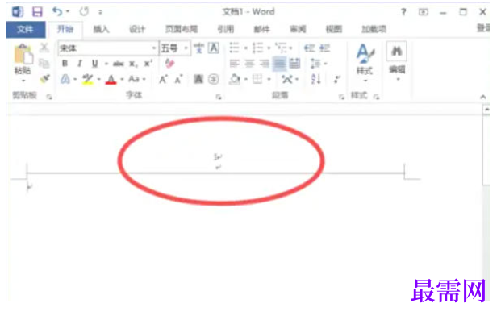The height and width of the screenshot is (316, 501).
Task: Open the underline style dropdown arrow
Action: (x=106, y=64)
